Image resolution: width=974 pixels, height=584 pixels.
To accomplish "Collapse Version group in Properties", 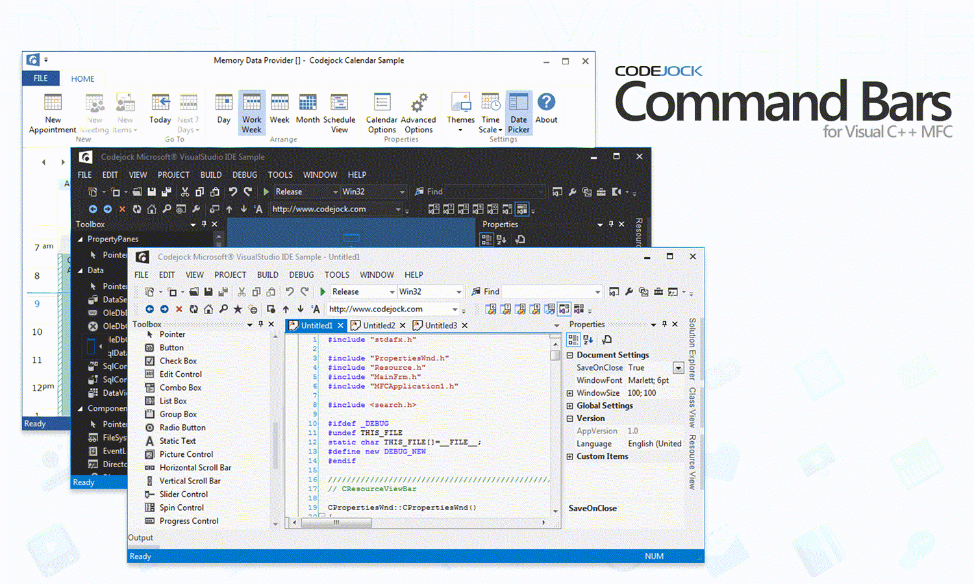I will click(x=570, y=419).
